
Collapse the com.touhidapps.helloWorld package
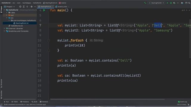coord(9,21)
